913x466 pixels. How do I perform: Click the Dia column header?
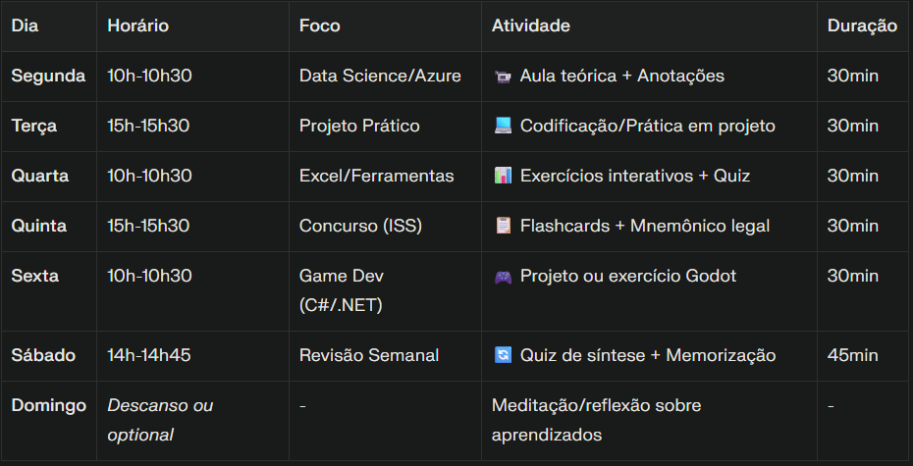(26, 26)
